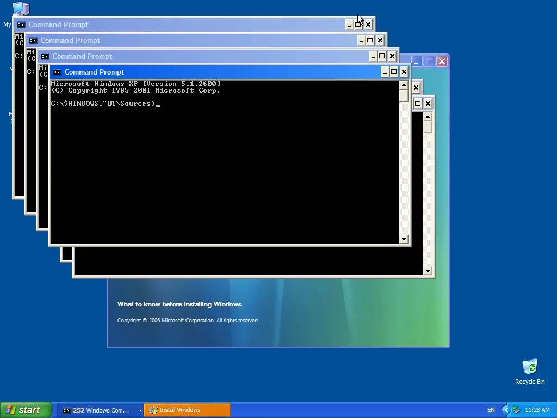Click the scrollbar thumb in front Command Prompt
This screenshot has height=418, width=557.
[x=404, y=96]
